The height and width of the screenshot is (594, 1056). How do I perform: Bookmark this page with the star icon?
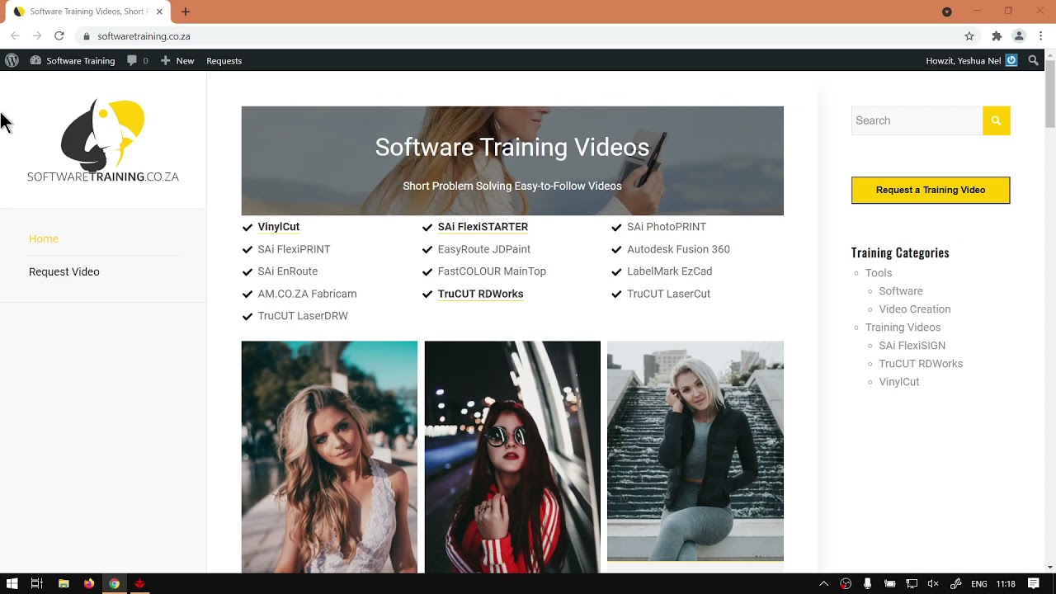969,36
